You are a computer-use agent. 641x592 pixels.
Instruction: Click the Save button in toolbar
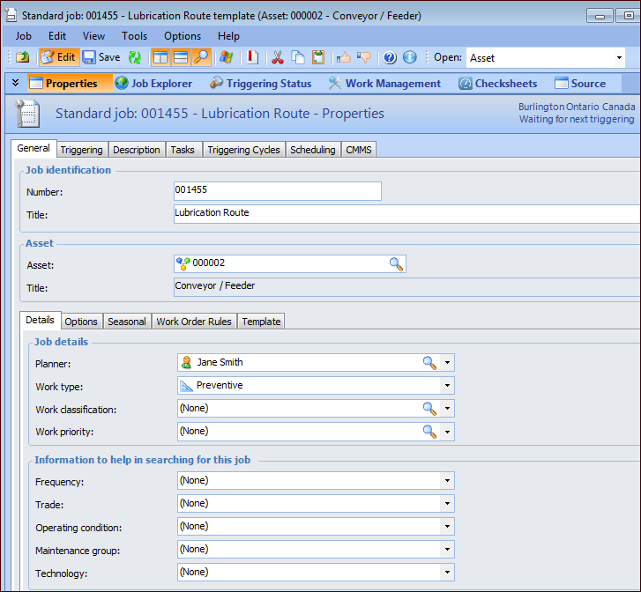pyautogui.click(x=101, y=57)
